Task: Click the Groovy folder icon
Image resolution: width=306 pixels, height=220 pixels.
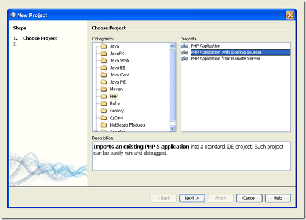Action: (x=104, y=111)
